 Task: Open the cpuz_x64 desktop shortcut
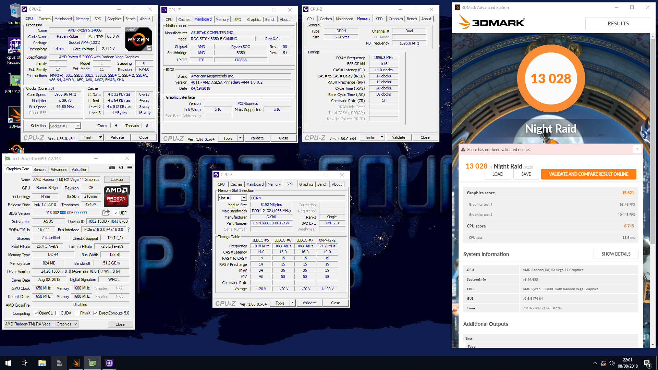[x=14, y=51]
